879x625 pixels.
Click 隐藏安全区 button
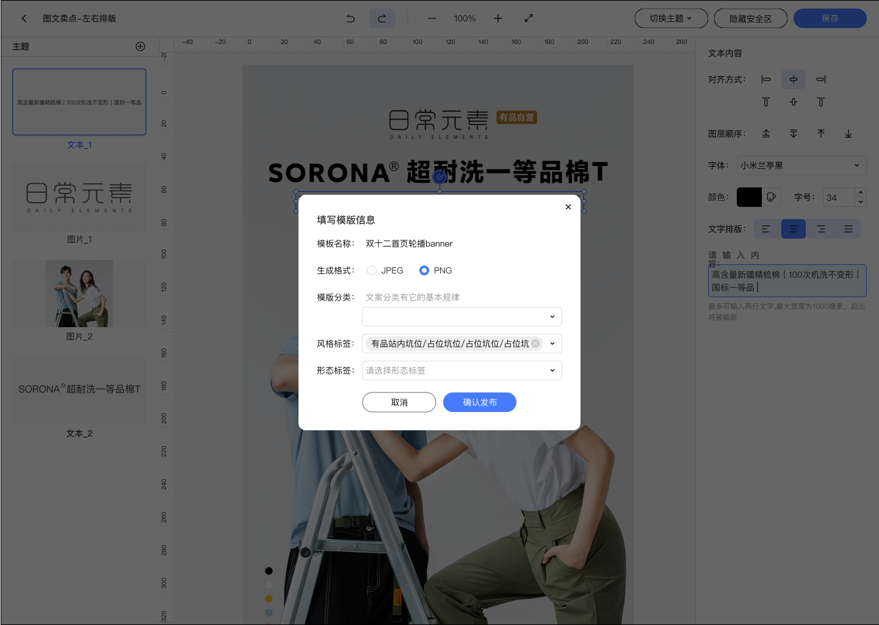[751, 18]
